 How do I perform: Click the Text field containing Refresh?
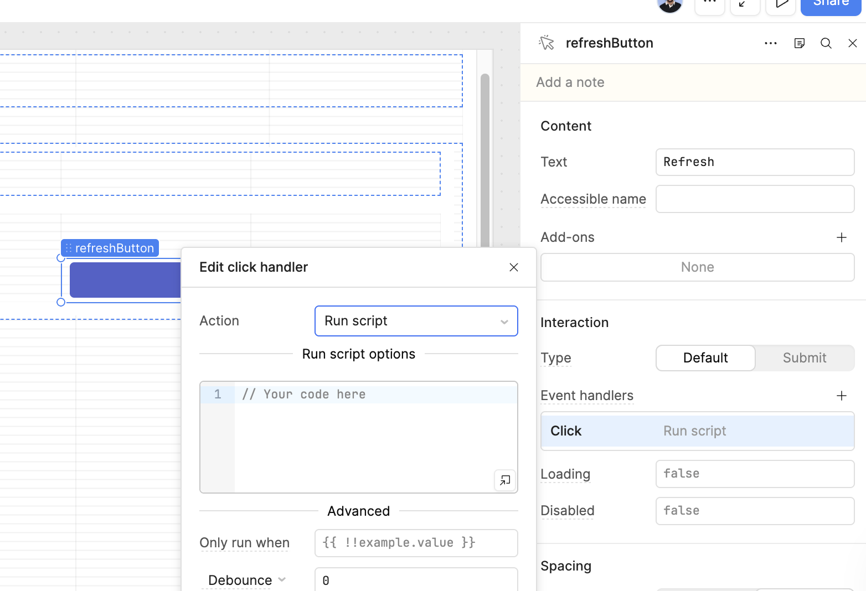click(x=754, y=162)
